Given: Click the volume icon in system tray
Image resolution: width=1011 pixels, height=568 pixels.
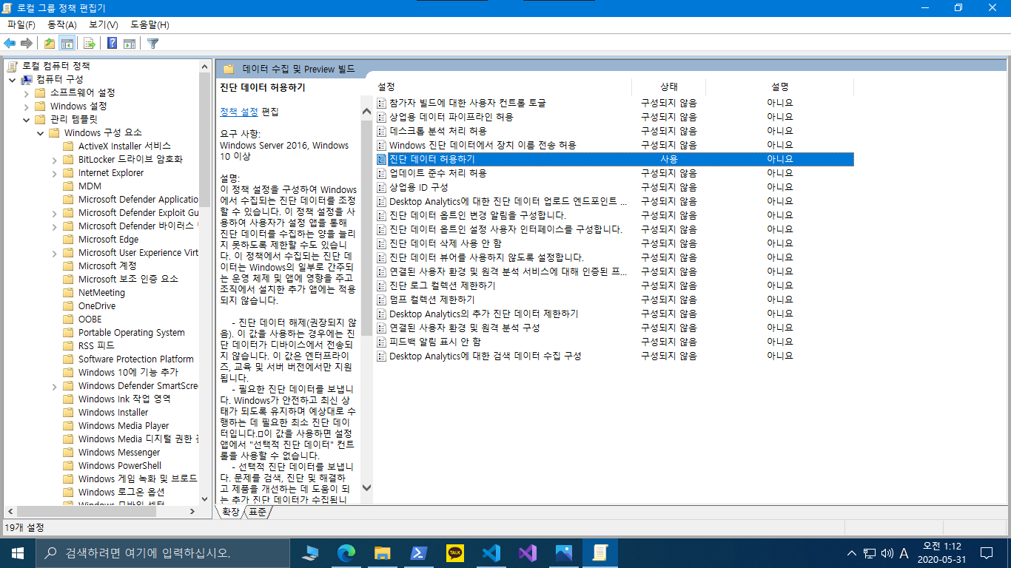Looking at the screenshot, I should pos(886,553).
